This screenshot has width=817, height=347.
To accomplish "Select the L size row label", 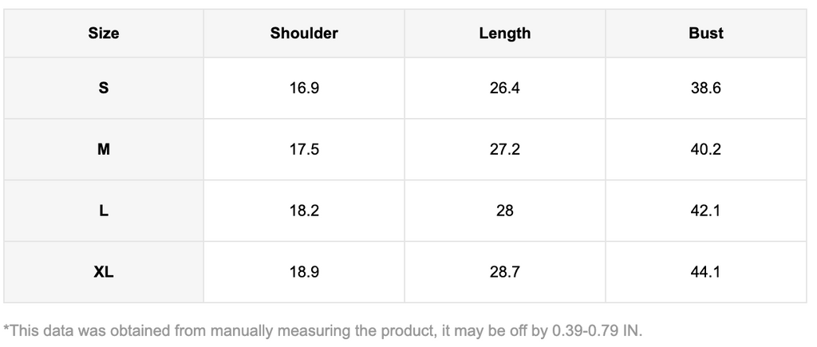I will tap(104, 211).
